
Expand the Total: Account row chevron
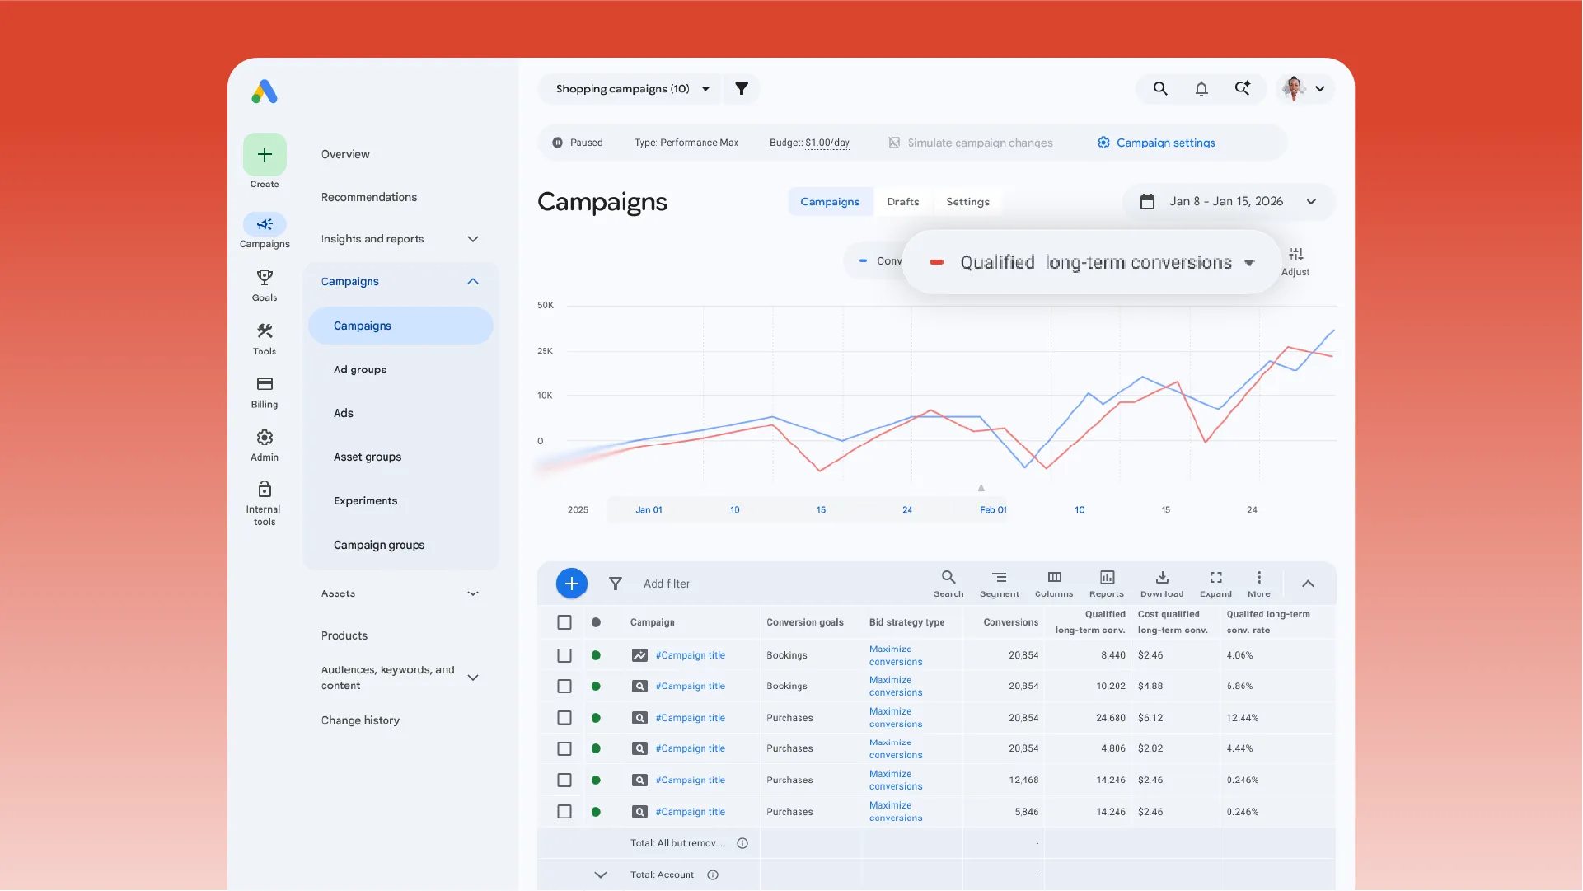pyautogui.click(x=601, y=875)
